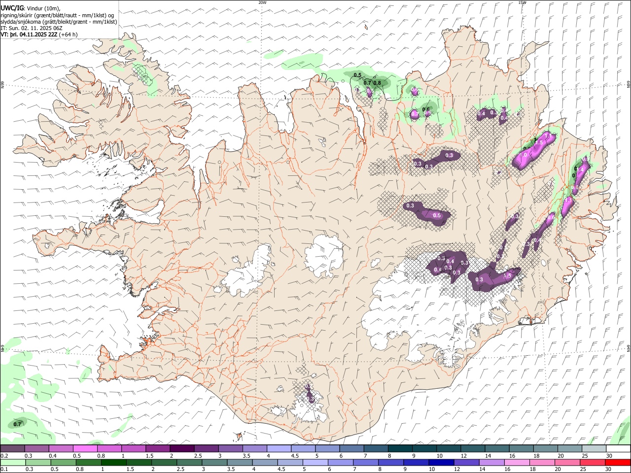Screen dimensions: 631x473
Task: Choose the deep navy 10 rain legend swatch
Action: point(441,462)
